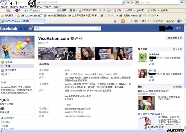
Task: Click the horizontal scrollbar at bottom
Action: click(90, 131)
